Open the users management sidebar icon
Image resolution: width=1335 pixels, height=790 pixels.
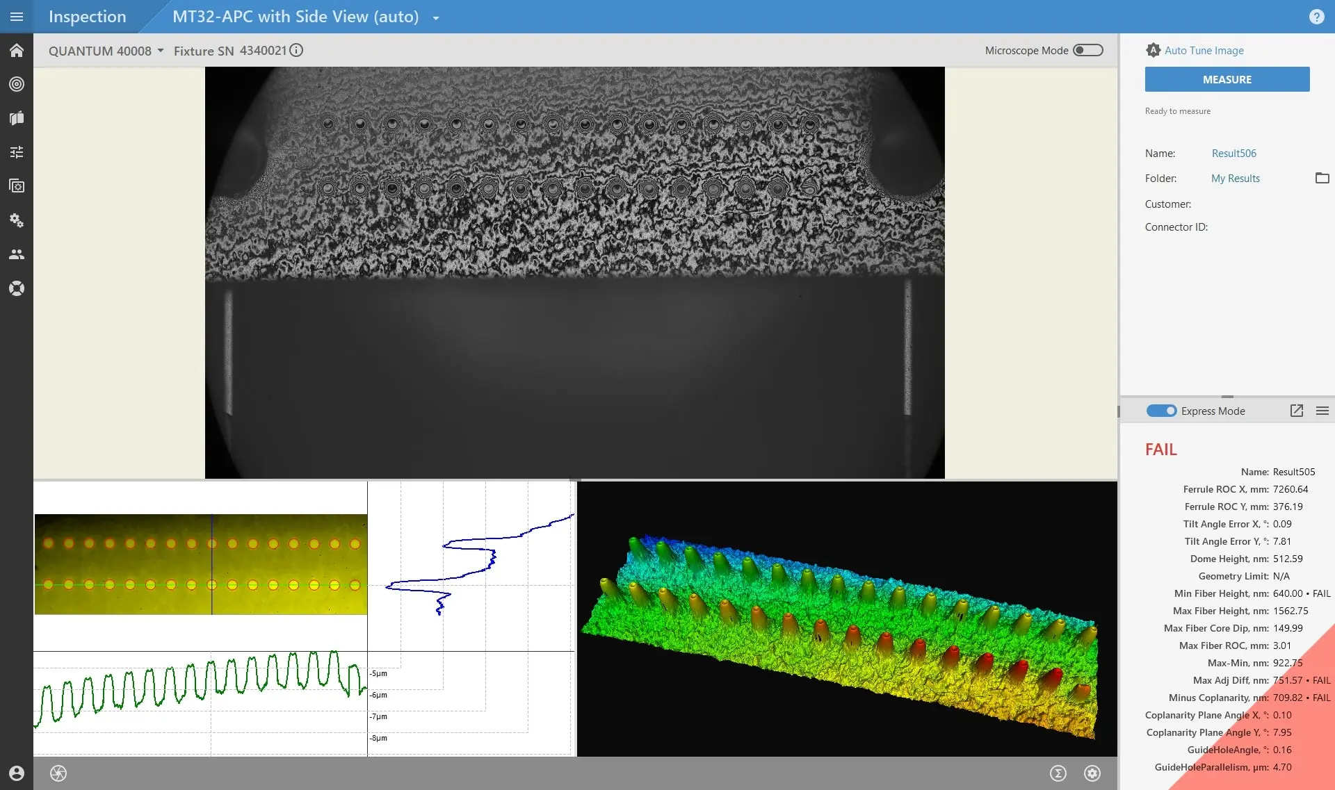point(17,254)
